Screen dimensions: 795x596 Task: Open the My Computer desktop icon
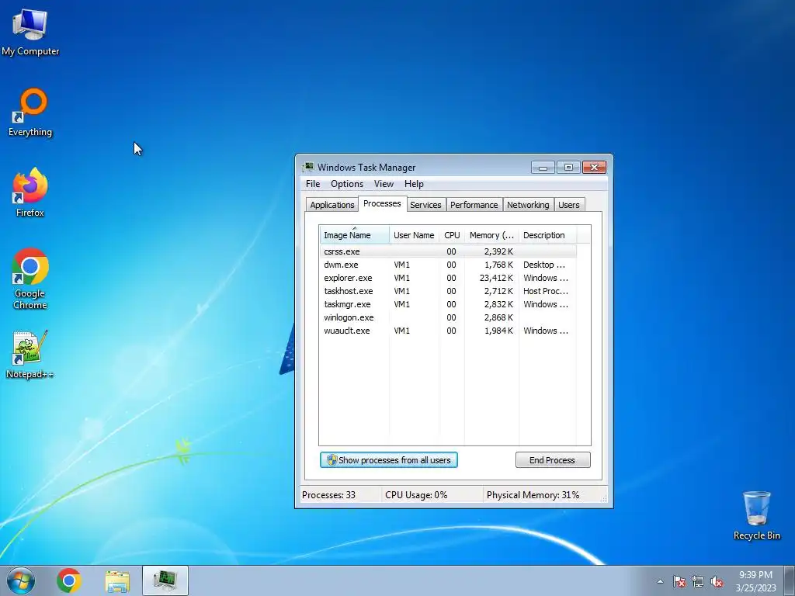30,33
